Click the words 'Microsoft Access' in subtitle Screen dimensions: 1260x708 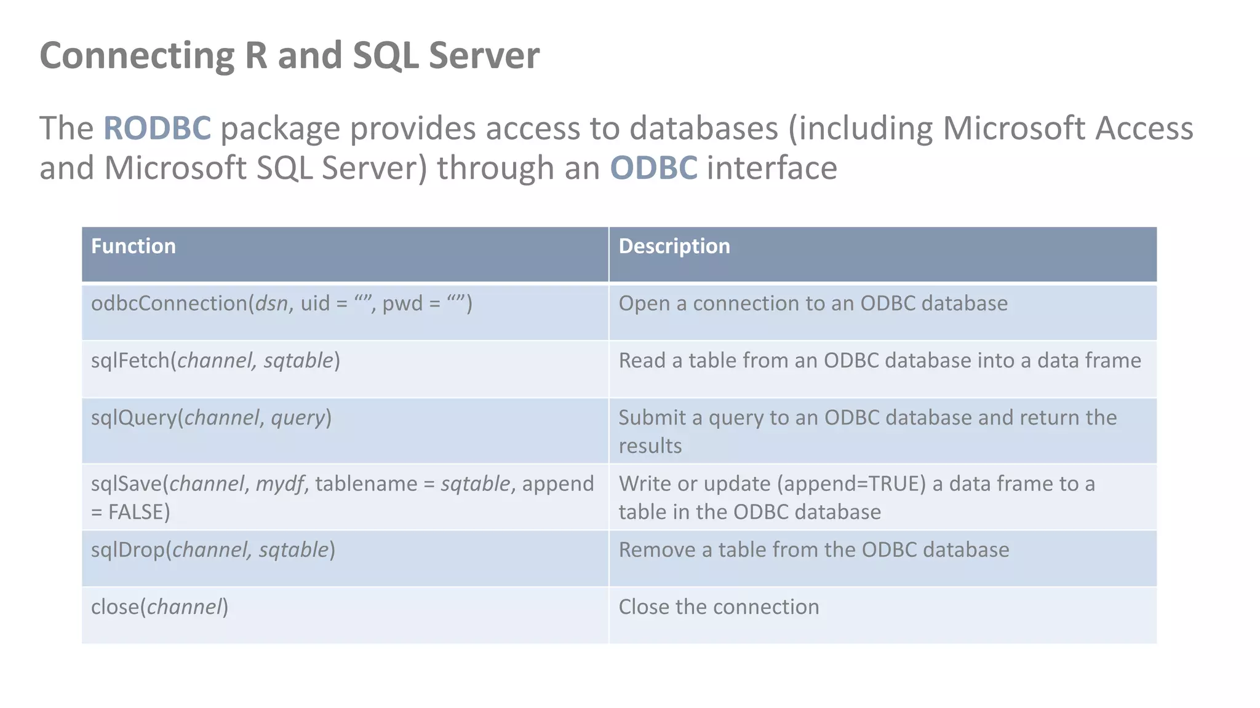coord(1067,128)
